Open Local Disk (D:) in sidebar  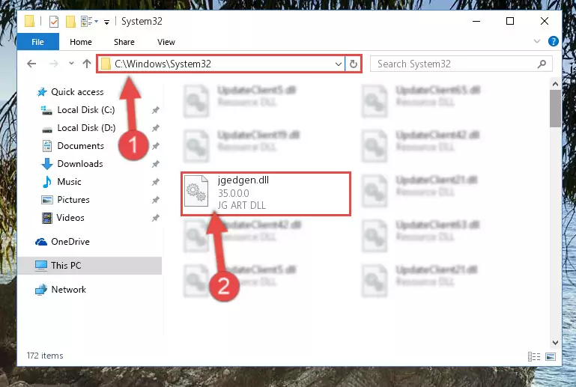pyautogui.click(x=86, y=128)
